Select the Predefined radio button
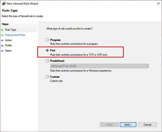Image resolution: width=162 pixels, height=132 pixels. pos(47,61)
